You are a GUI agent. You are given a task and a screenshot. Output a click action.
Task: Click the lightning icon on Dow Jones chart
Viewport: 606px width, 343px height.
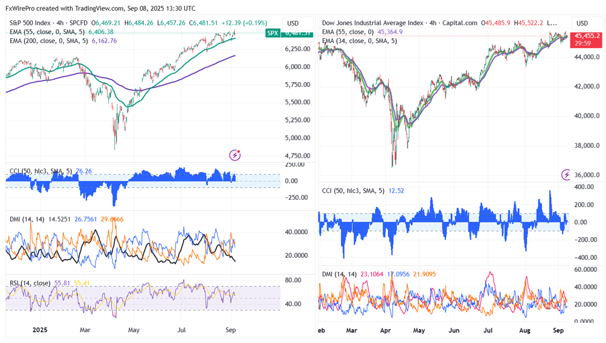566,175
